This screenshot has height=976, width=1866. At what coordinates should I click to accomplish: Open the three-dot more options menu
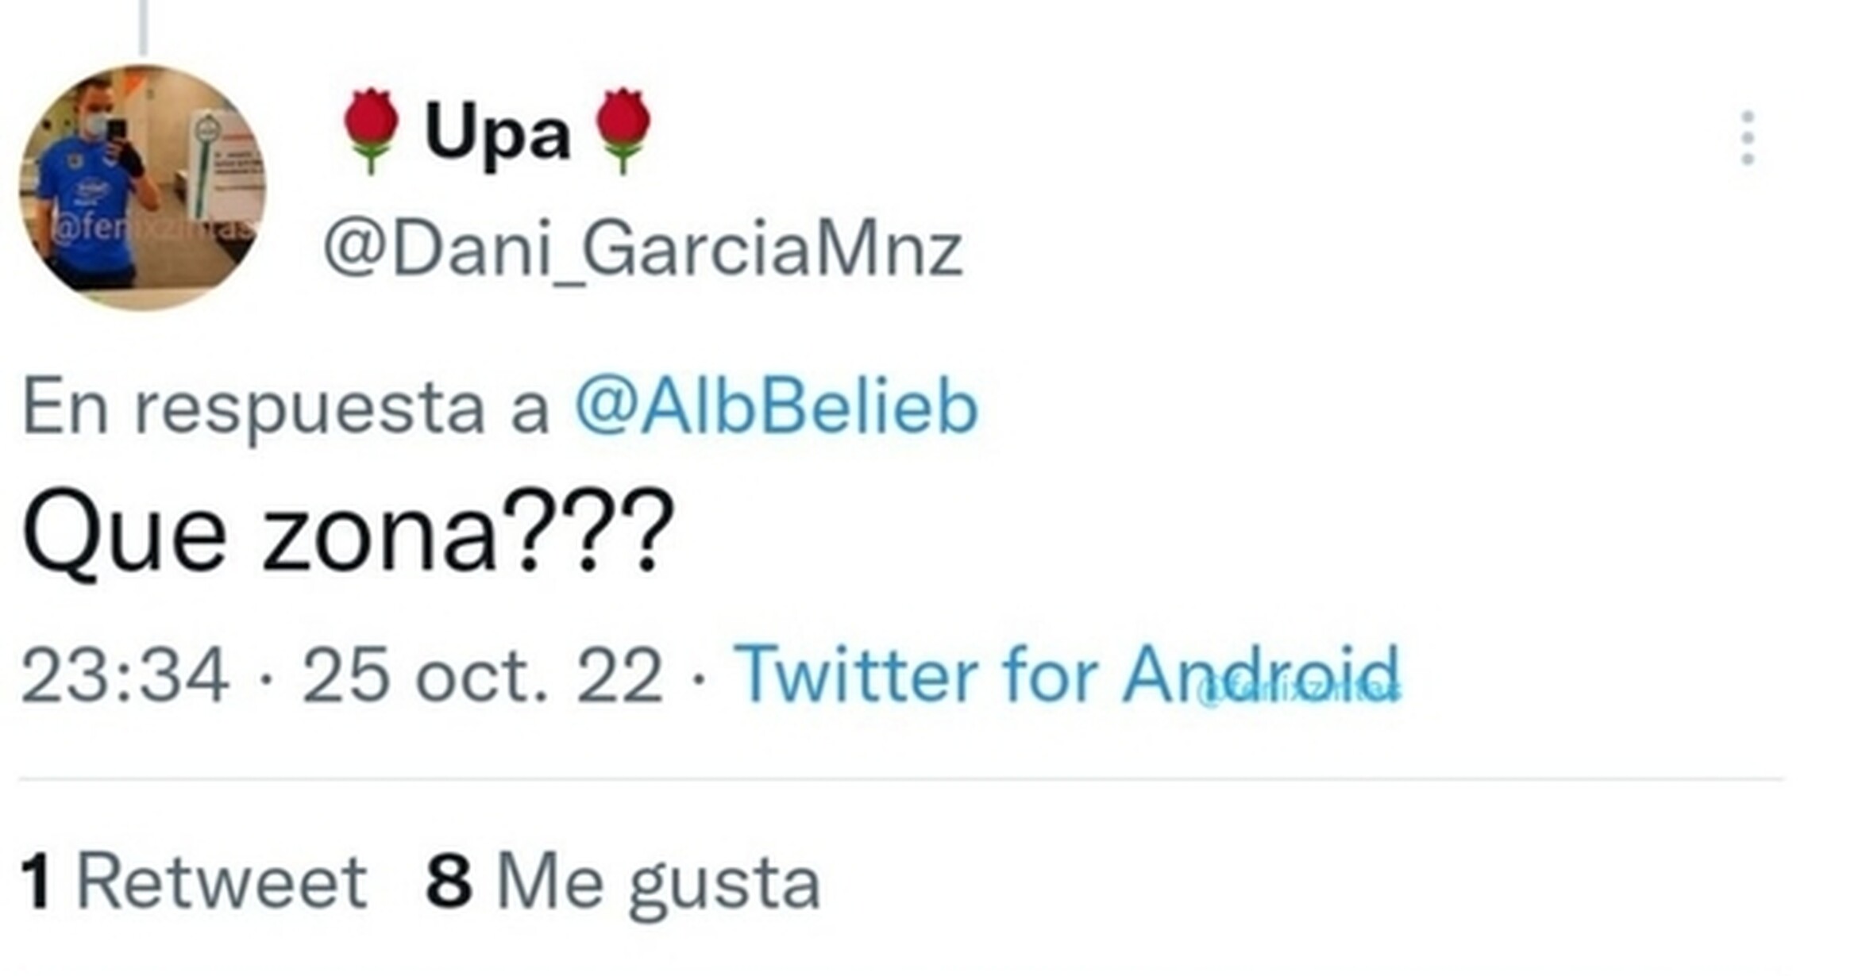1747,138
